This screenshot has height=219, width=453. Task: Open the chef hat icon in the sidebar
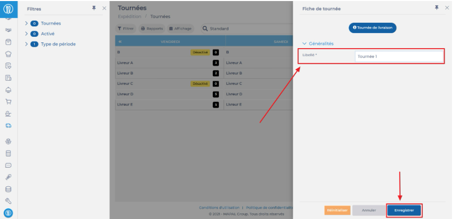coord(8,54)
